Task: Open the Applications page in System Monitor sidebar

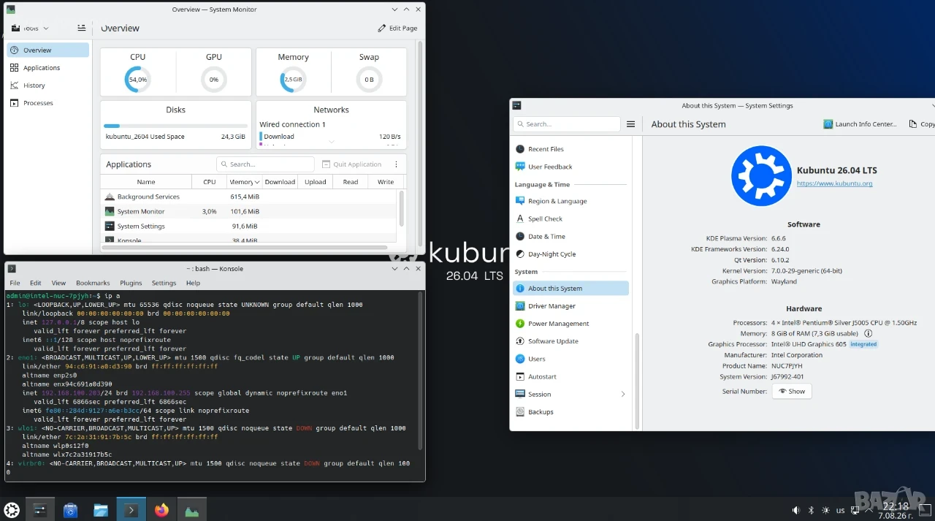Action: click(48, 68)
